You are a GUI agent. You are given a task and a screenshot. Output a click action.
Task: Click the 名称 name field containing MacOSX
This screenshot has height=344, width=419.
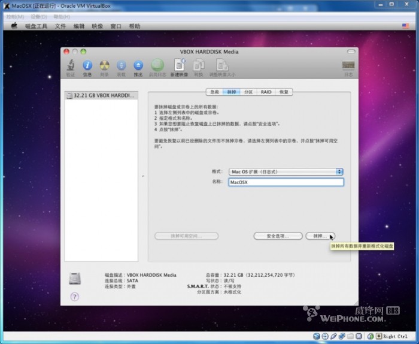pos(286,182)
